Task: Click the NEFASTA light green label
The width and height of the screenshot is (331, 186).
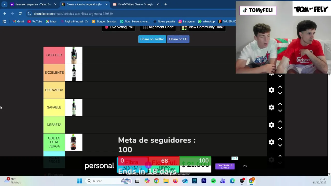Action: click(x=54, y=125)
